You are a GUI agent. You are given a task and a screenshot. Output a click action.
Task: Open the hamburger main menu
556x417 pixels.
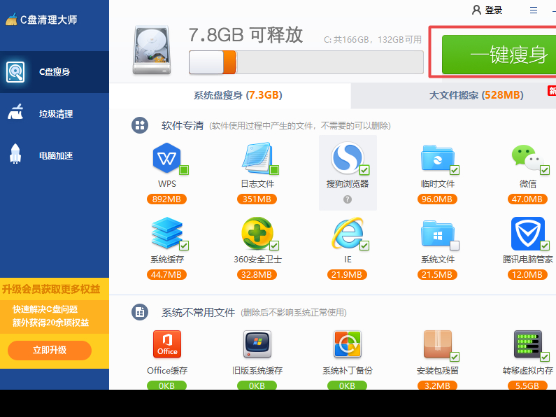[x=534, y=10]
